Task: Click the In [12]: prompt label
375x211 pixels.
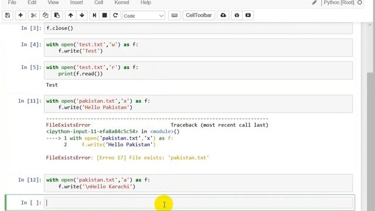Action: click(x=30, y=180)
